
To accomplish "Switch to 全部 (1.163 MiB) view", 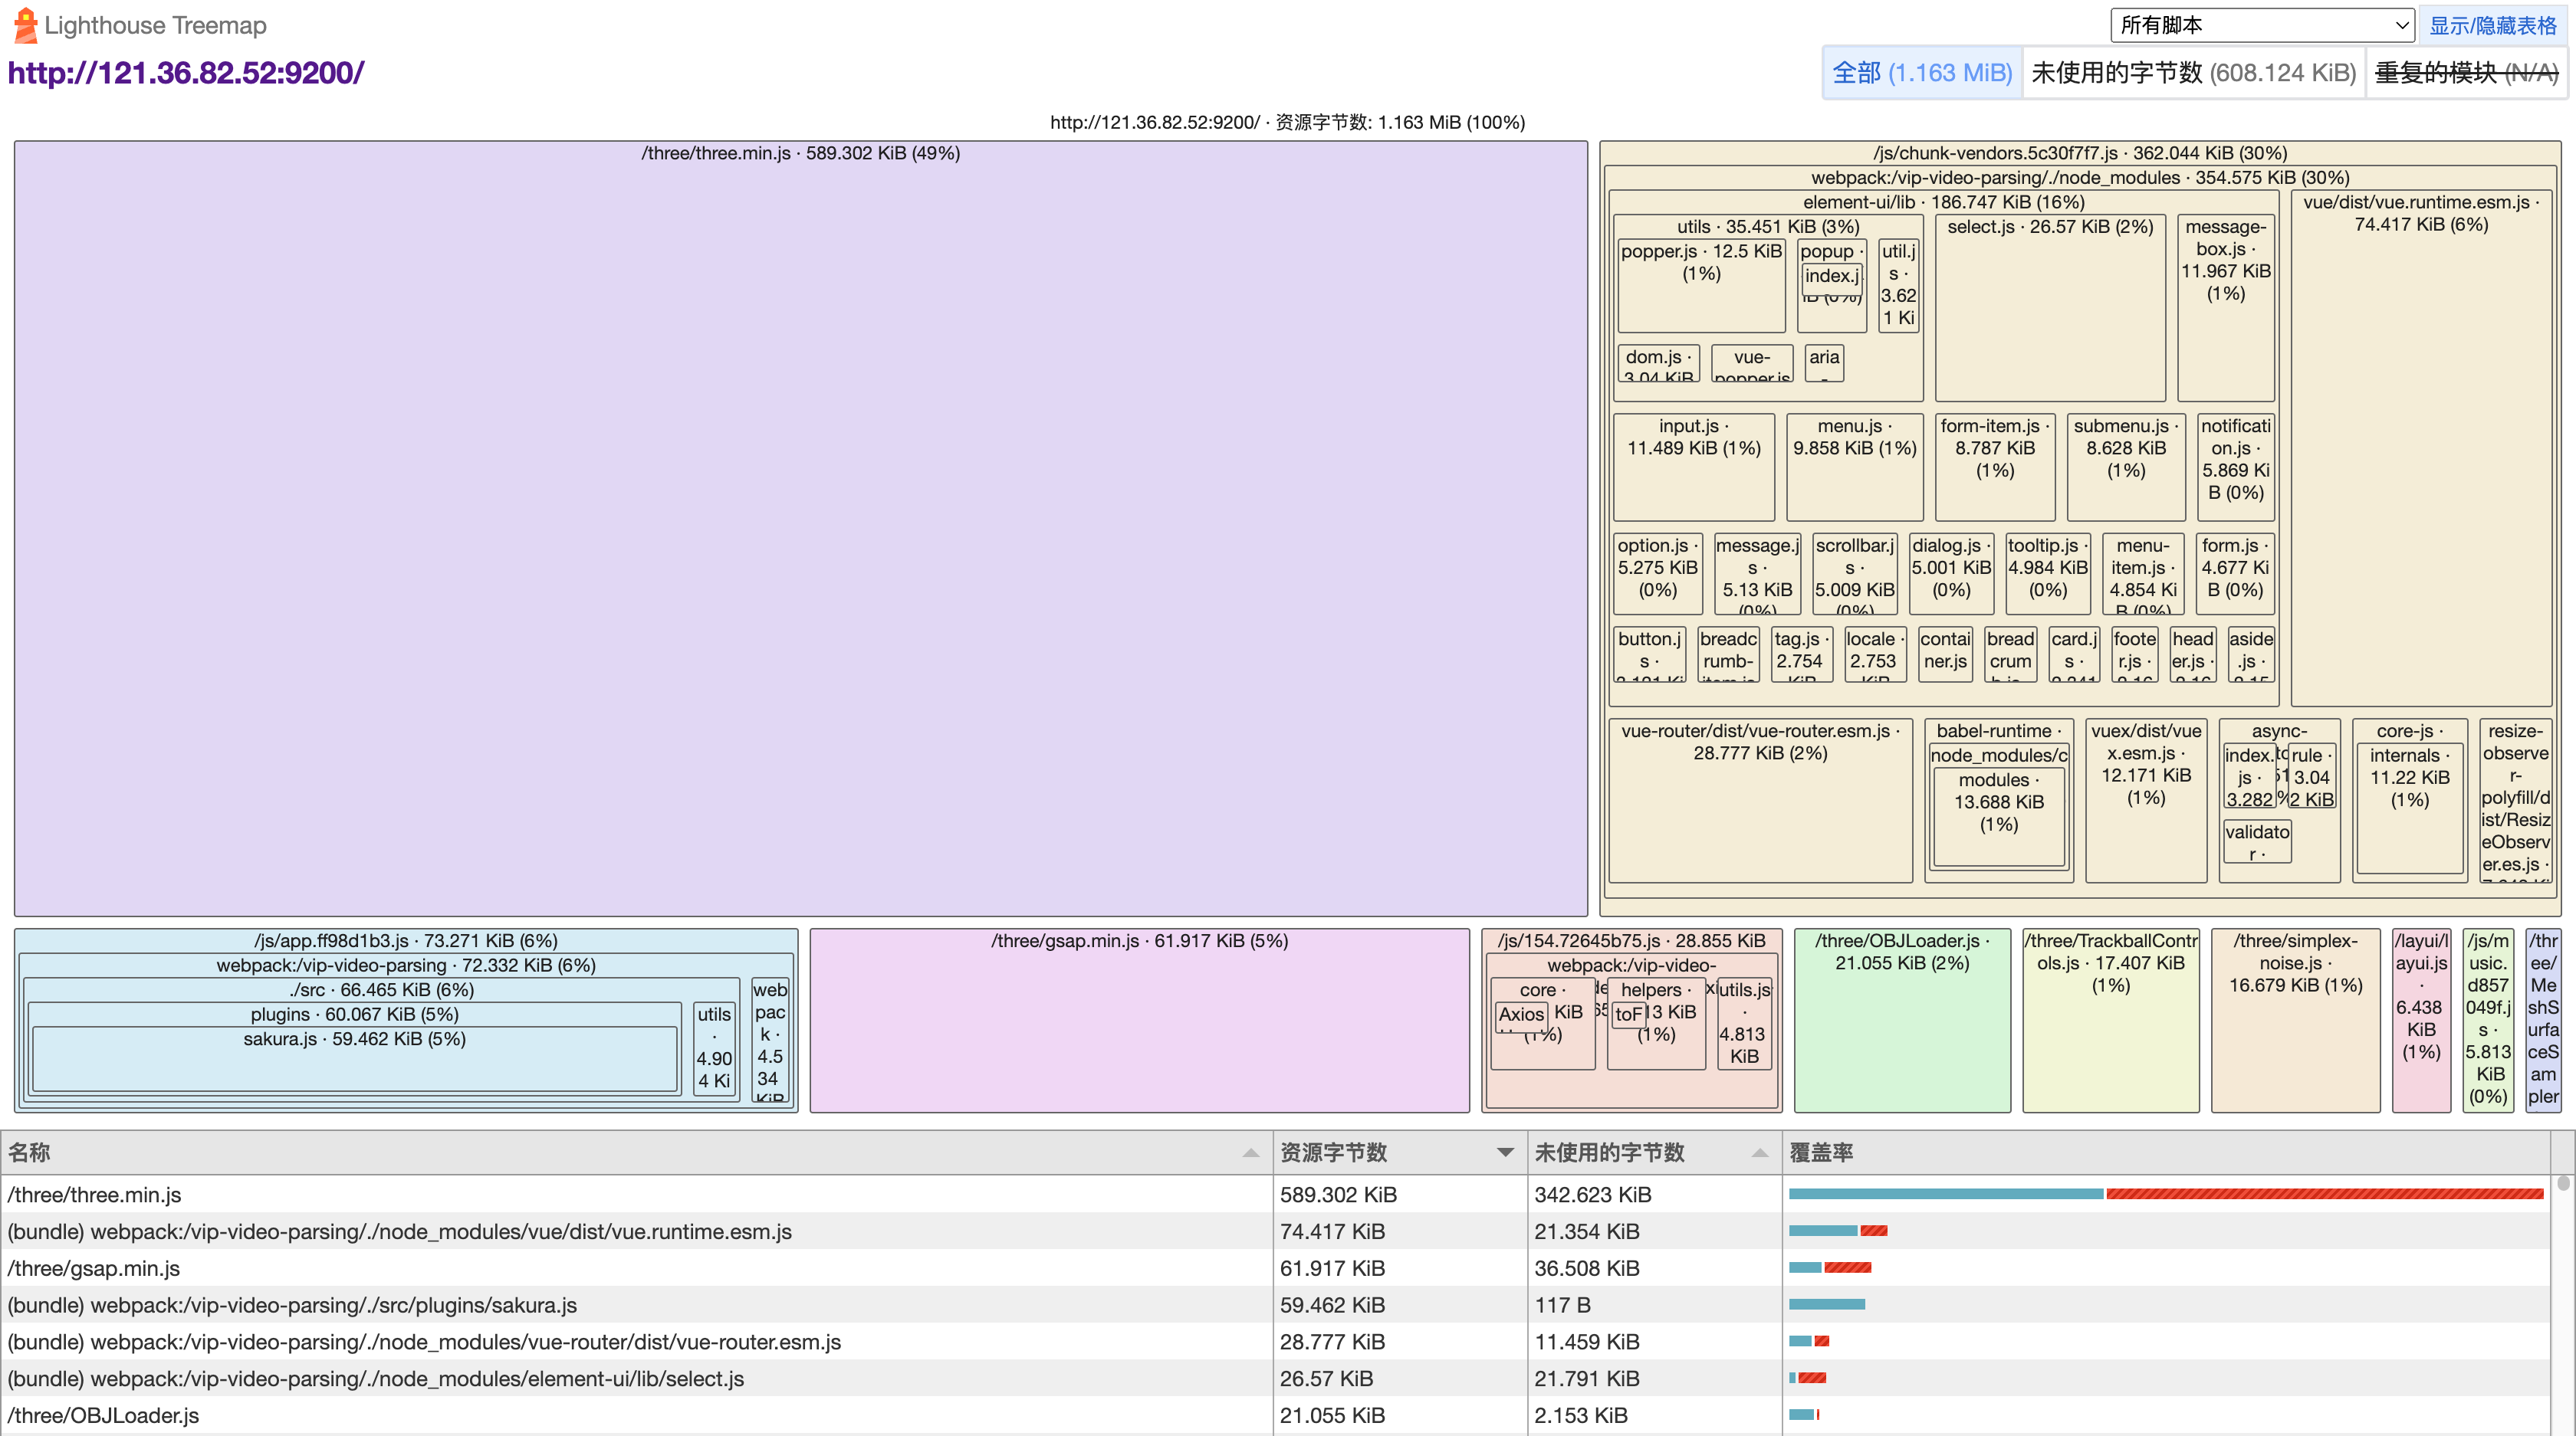I will (1921, 72).
